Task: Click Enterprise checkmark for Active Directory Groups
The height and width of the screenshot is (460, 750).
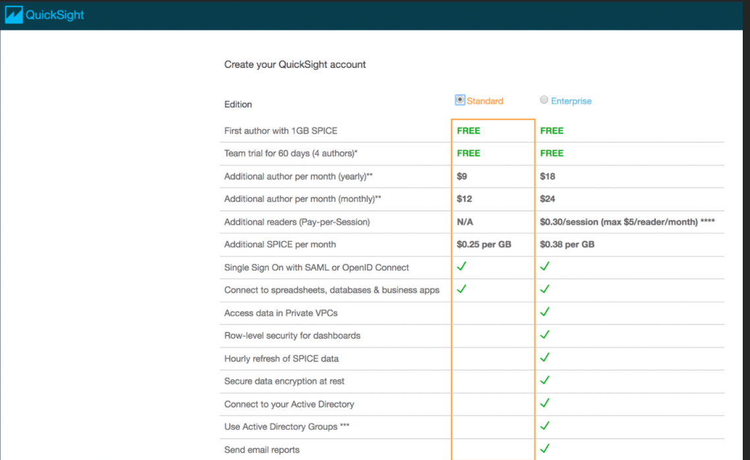Action: click(545, 426)
